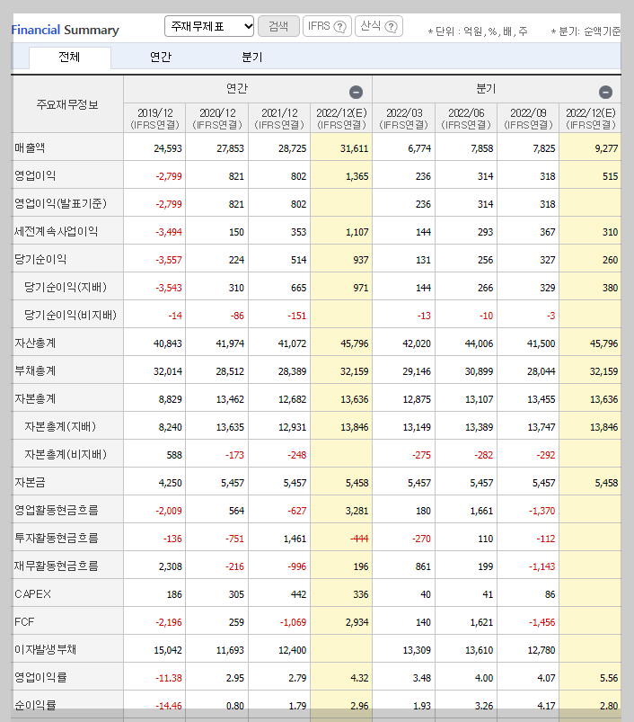Select the 당기순이익(지배) row label

pyautogui.click(x=66, y=288)
